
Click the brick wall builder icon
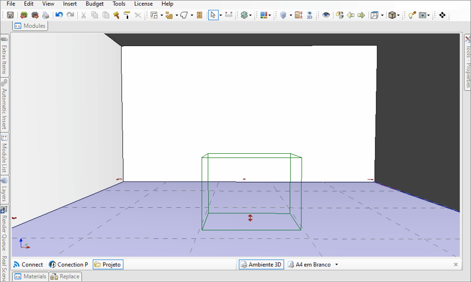pyautogui.click(x=169, y=15)
